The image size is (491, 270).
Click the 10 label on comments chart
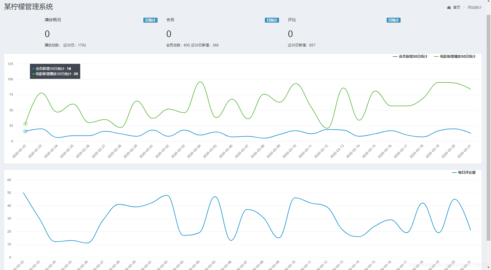click(x=9, y=244)
